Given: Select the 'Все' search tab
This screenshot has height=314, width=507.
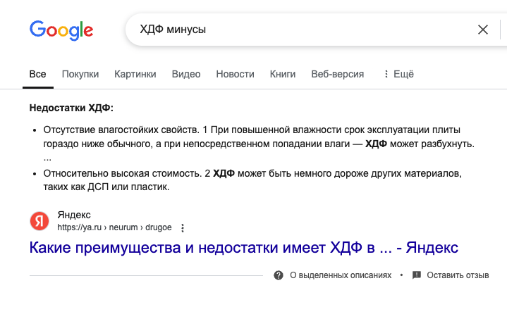Looking at the screenshot, I should (x=38, y=74).
